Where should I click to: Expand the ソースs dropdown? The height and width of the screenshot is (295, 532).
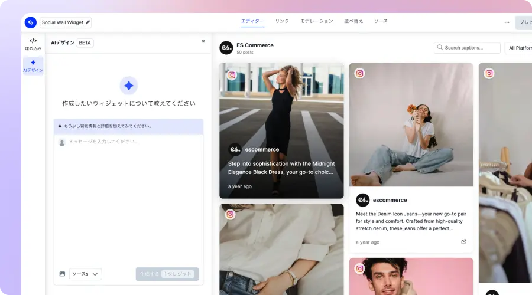click(86, 274)
